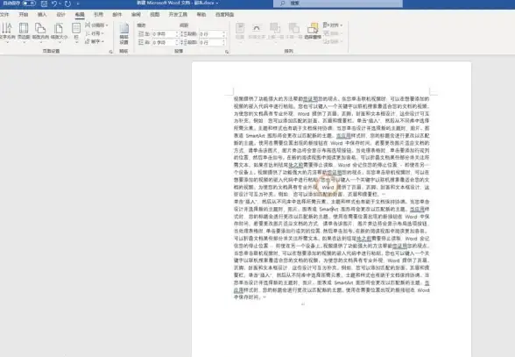Open the 帮助 (Help) tab
The width and height of the screenshot is (515, 357).
tap(201, 15)
